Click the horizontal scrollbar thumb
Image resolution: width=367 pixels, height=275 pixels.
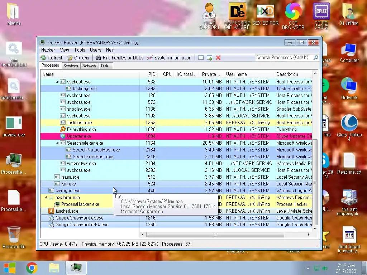coord(215,235)
